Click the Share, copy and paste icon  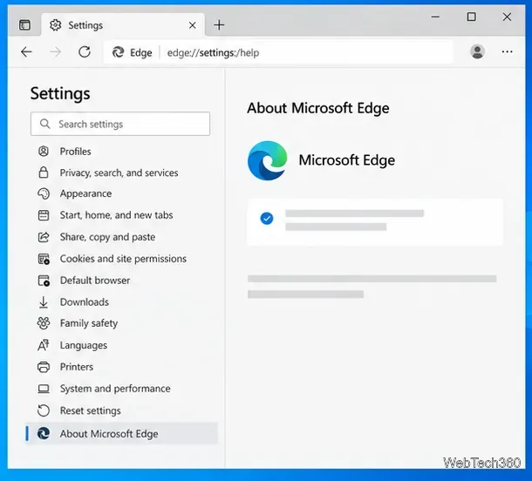click(x=44, y=237)
